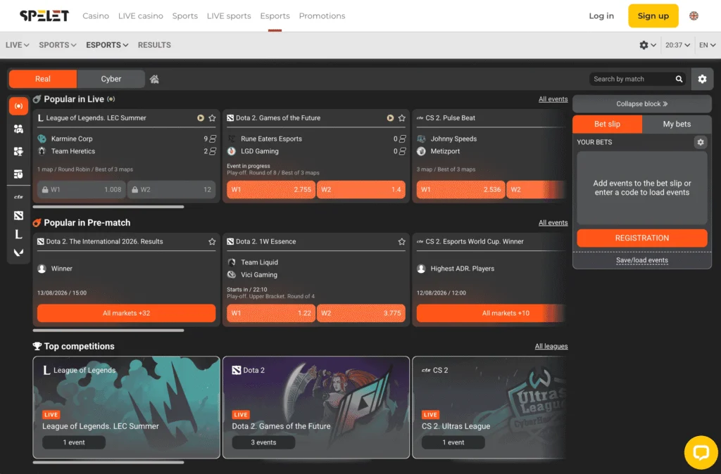Viewport: 721px width, 474px height.
Task: Select the CS 2 sidebar game icon
Action: click(18, 197)
